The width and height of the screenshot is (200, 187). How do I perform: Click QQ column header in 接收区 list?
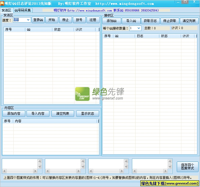tap(124, 36)
